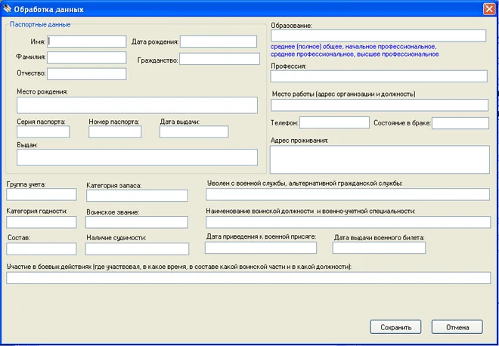Click the Дата рождения field
Image resolution: width=499 pixels, height=346 pixels.
point(219,42)
